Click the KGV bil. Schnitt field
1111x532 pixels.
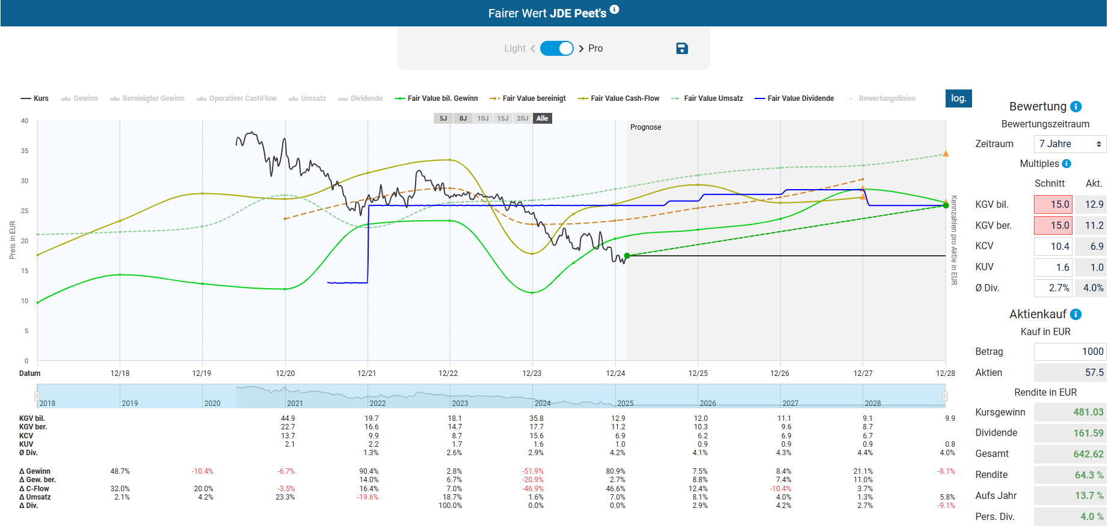pos(1053,205)
